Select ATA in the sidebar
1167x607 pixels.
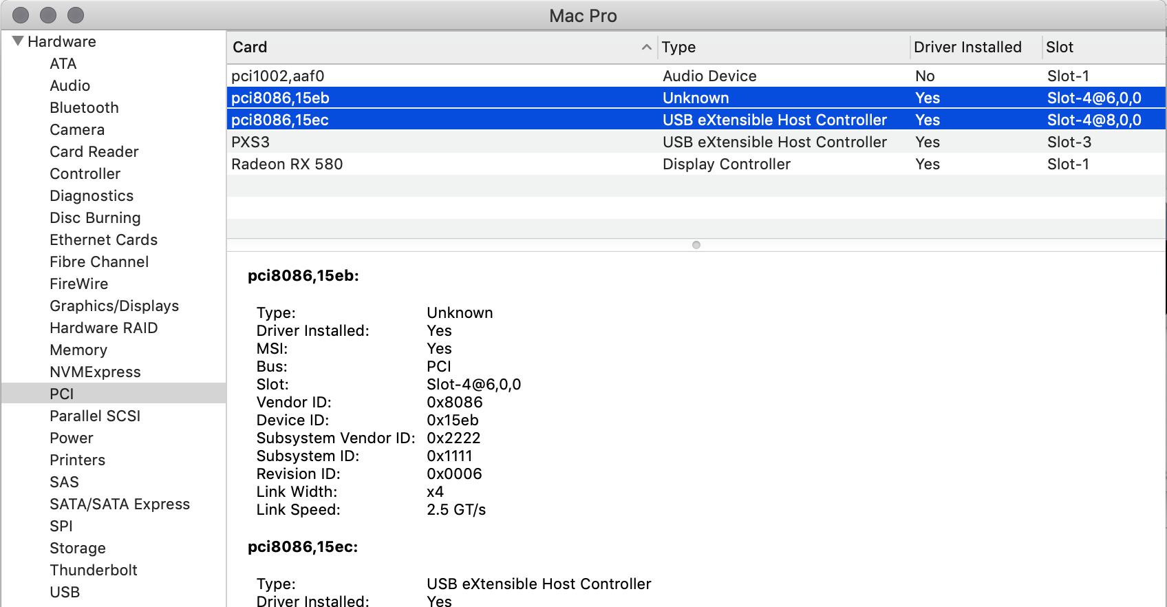tap(63, 64)
